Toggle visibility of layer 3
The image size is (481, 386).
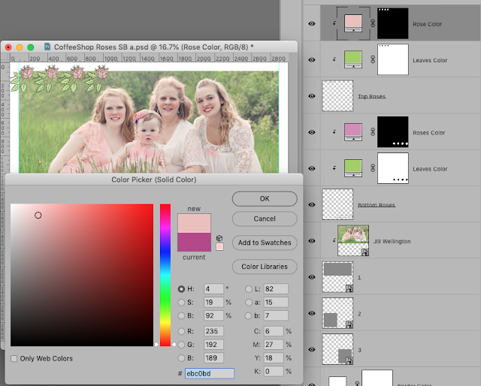point(312,349)
